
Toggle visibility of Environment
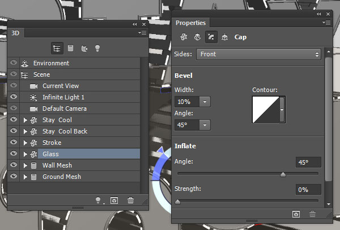coord(14,63)
